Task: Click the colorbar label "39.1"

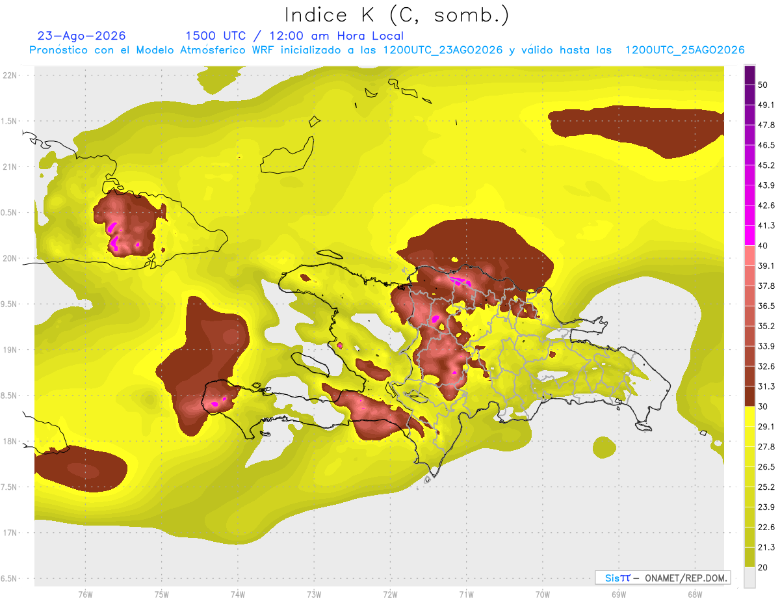Action: 767,265
